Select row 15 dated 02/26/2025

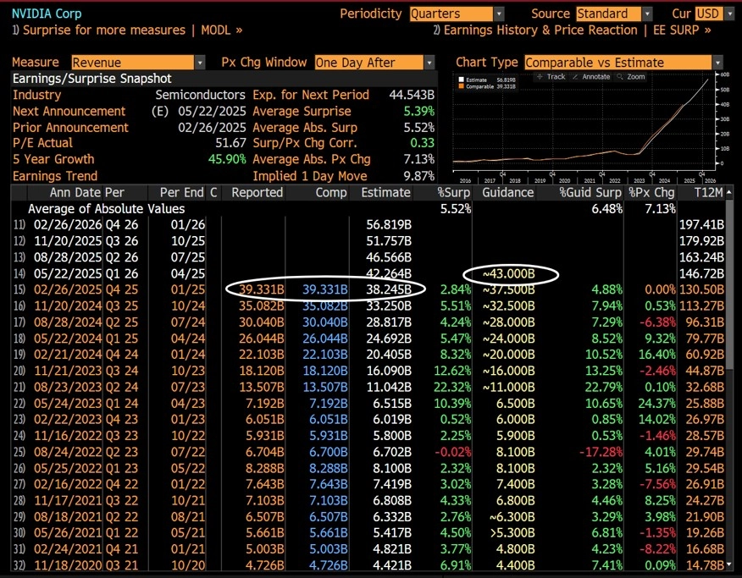368,289
